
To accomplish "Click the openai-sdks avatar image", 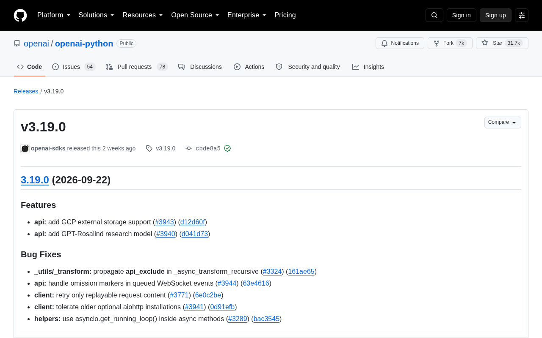I will click(x=25, y=148).
